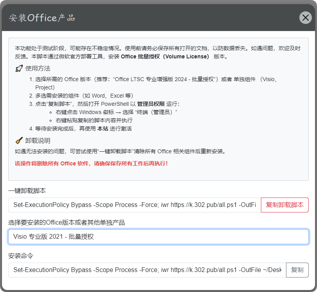This screenshot has height=292, width=317.
Task: Click the red warning text 该操作将删除所有 Office 软件
Action: click(x=91, y=163)
